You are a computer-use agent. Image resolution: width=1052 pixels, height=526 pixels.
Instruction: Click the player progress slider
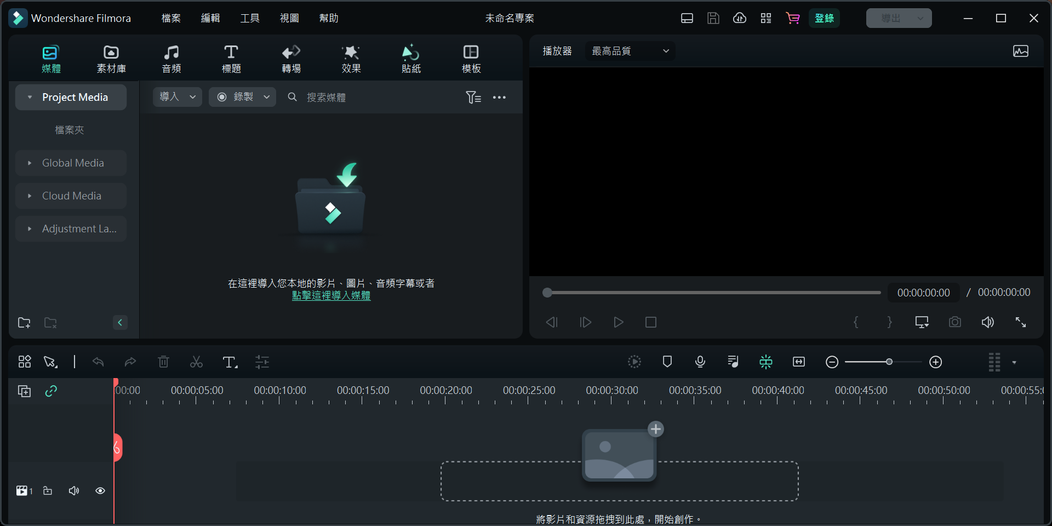(712, 293)
